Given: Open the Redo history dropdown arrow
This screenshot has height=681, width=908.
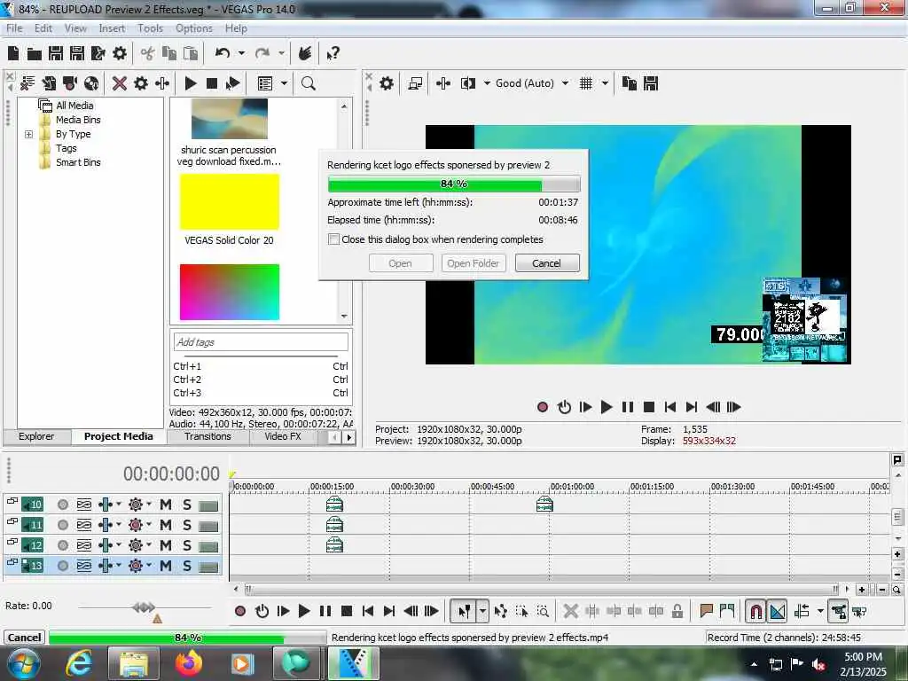Looking at the screenshot, I should click(281, 53).
